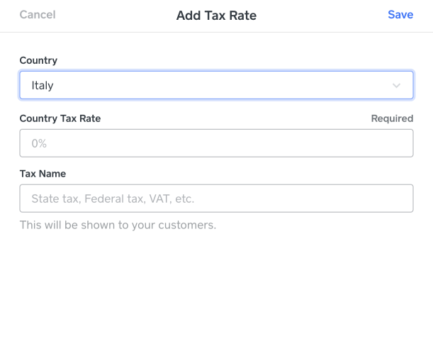Click the Country dropdown chevron arrow
The height and width of the screenshot is (341, 433).
[396, 86]
